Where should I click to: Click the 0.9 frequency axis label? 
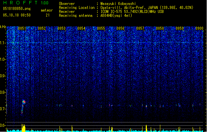3,76
